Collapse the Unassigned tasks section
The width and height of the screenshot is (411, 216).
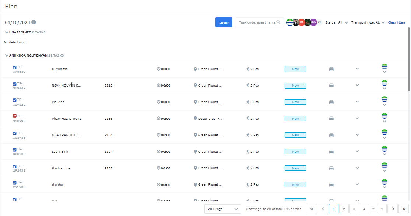point(7,32)
